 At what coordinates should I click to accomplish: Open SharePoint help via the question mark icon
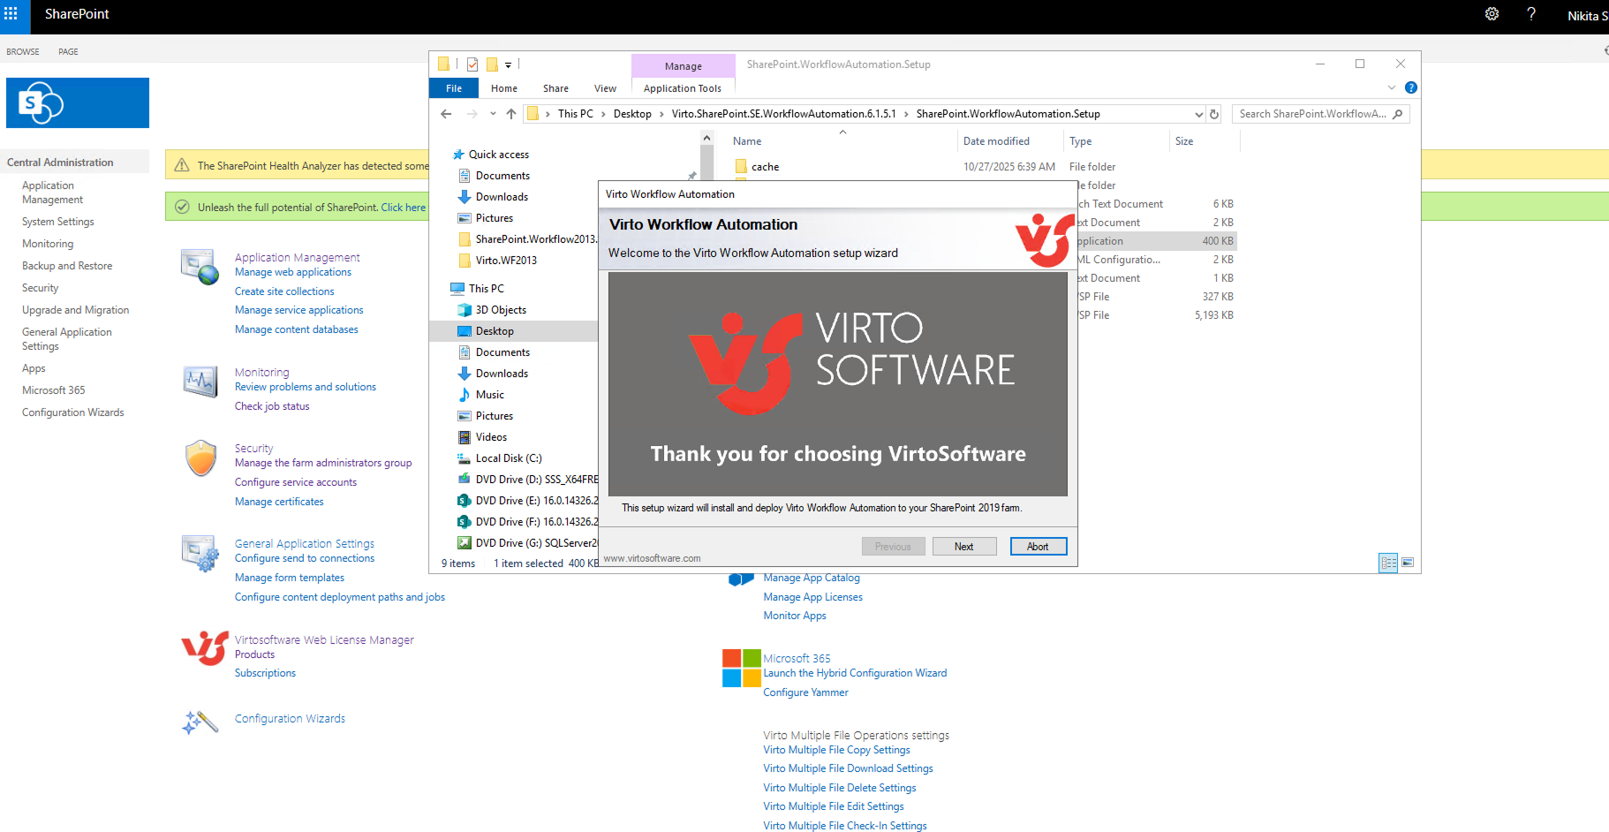tap(1531, 14)
